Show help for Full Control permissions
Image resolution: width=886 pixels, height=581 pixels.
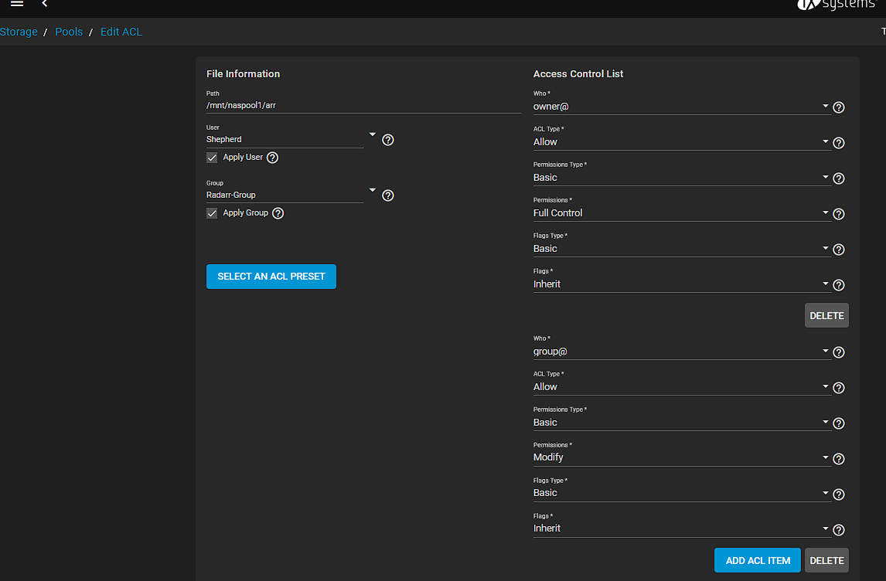click(x=839, y=214)
